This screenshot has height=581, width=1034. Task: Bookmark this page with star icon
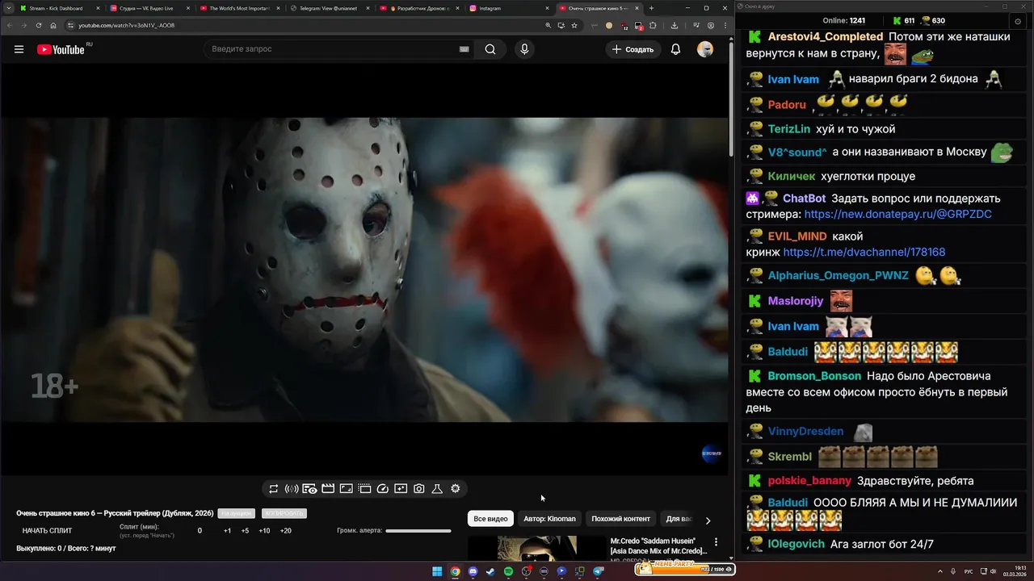tap(574, 25)
